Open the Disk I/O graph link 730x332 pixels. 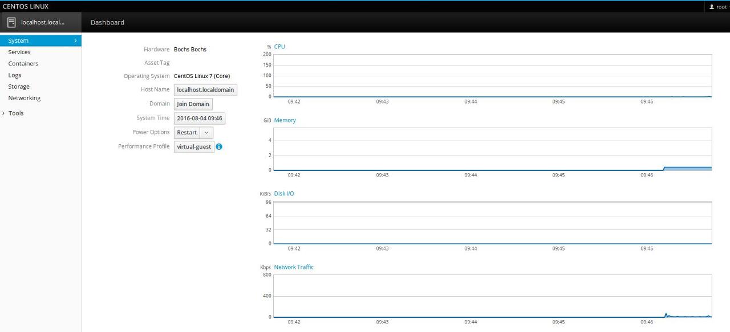click(x=284, y=194)
